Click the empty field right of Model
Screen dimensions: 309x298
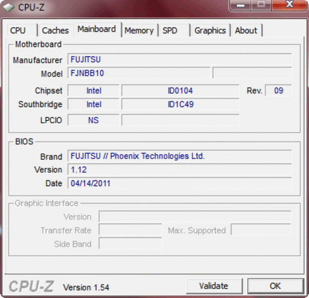point(252,73)
